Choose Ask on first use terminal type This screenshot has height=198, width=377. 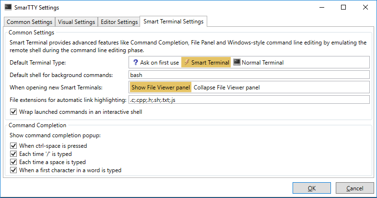156,62
